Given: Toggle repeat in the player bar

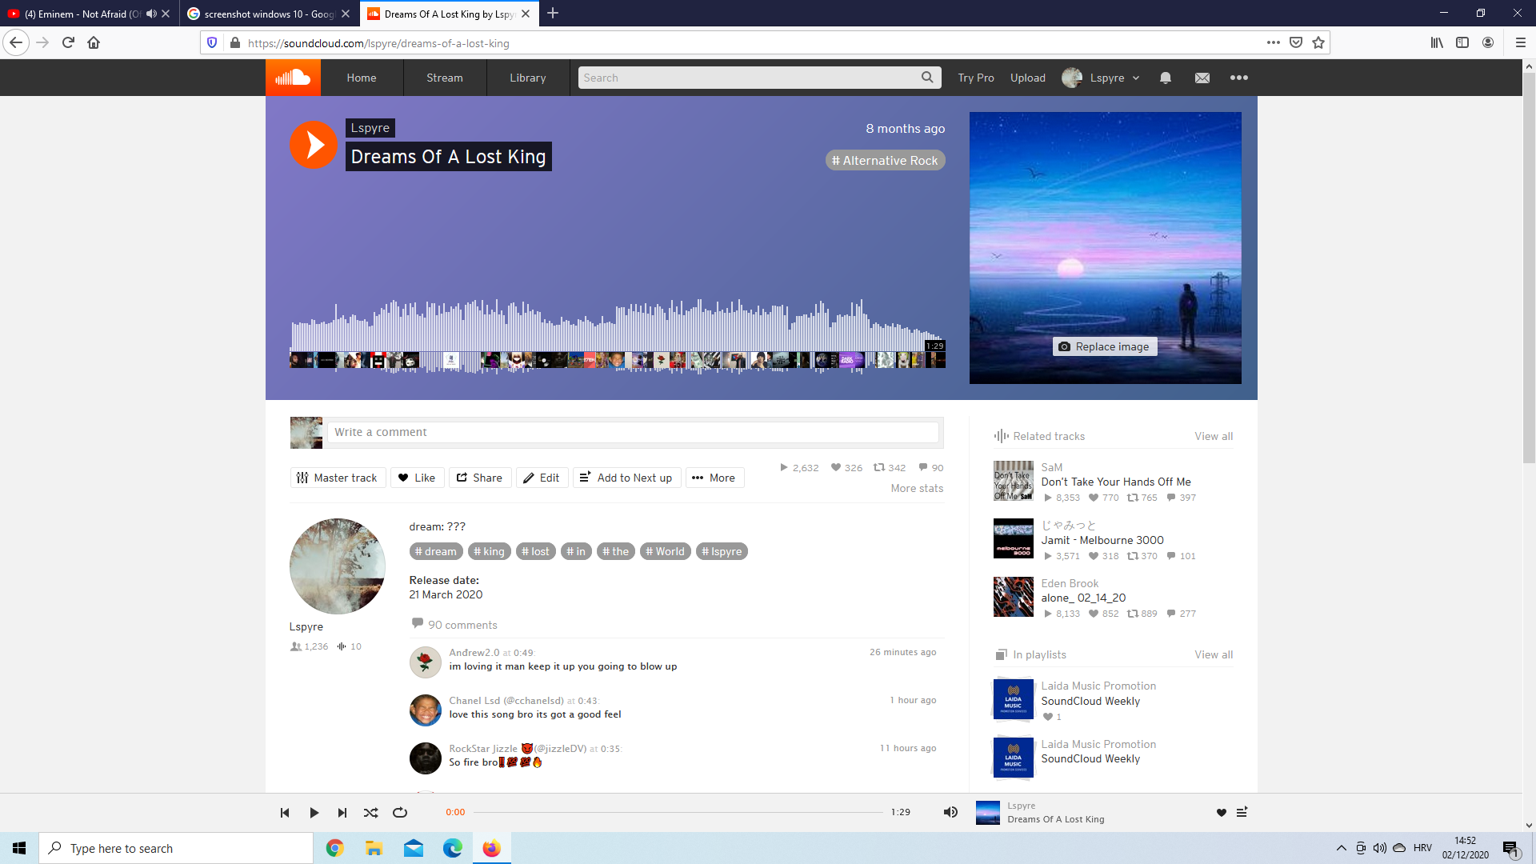Looking at the screenshot, I should pyautogui.click(x=400, y=813).
